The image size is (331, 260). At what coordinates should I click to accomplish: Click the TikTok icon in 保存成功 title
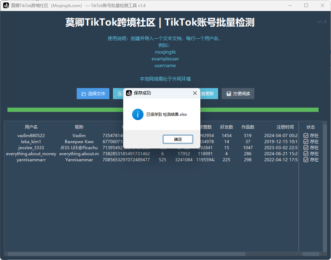click(x=129, y=93)
